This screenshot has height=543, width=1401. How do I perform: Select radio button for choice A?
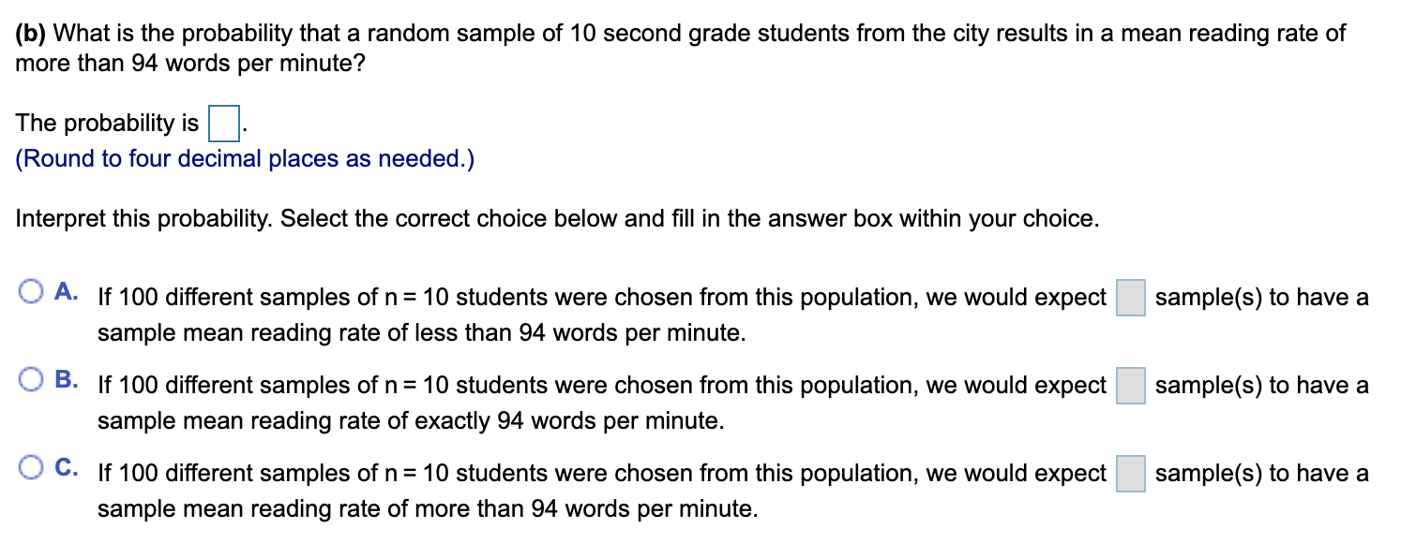pyautogui.click(x=31, y=293)
